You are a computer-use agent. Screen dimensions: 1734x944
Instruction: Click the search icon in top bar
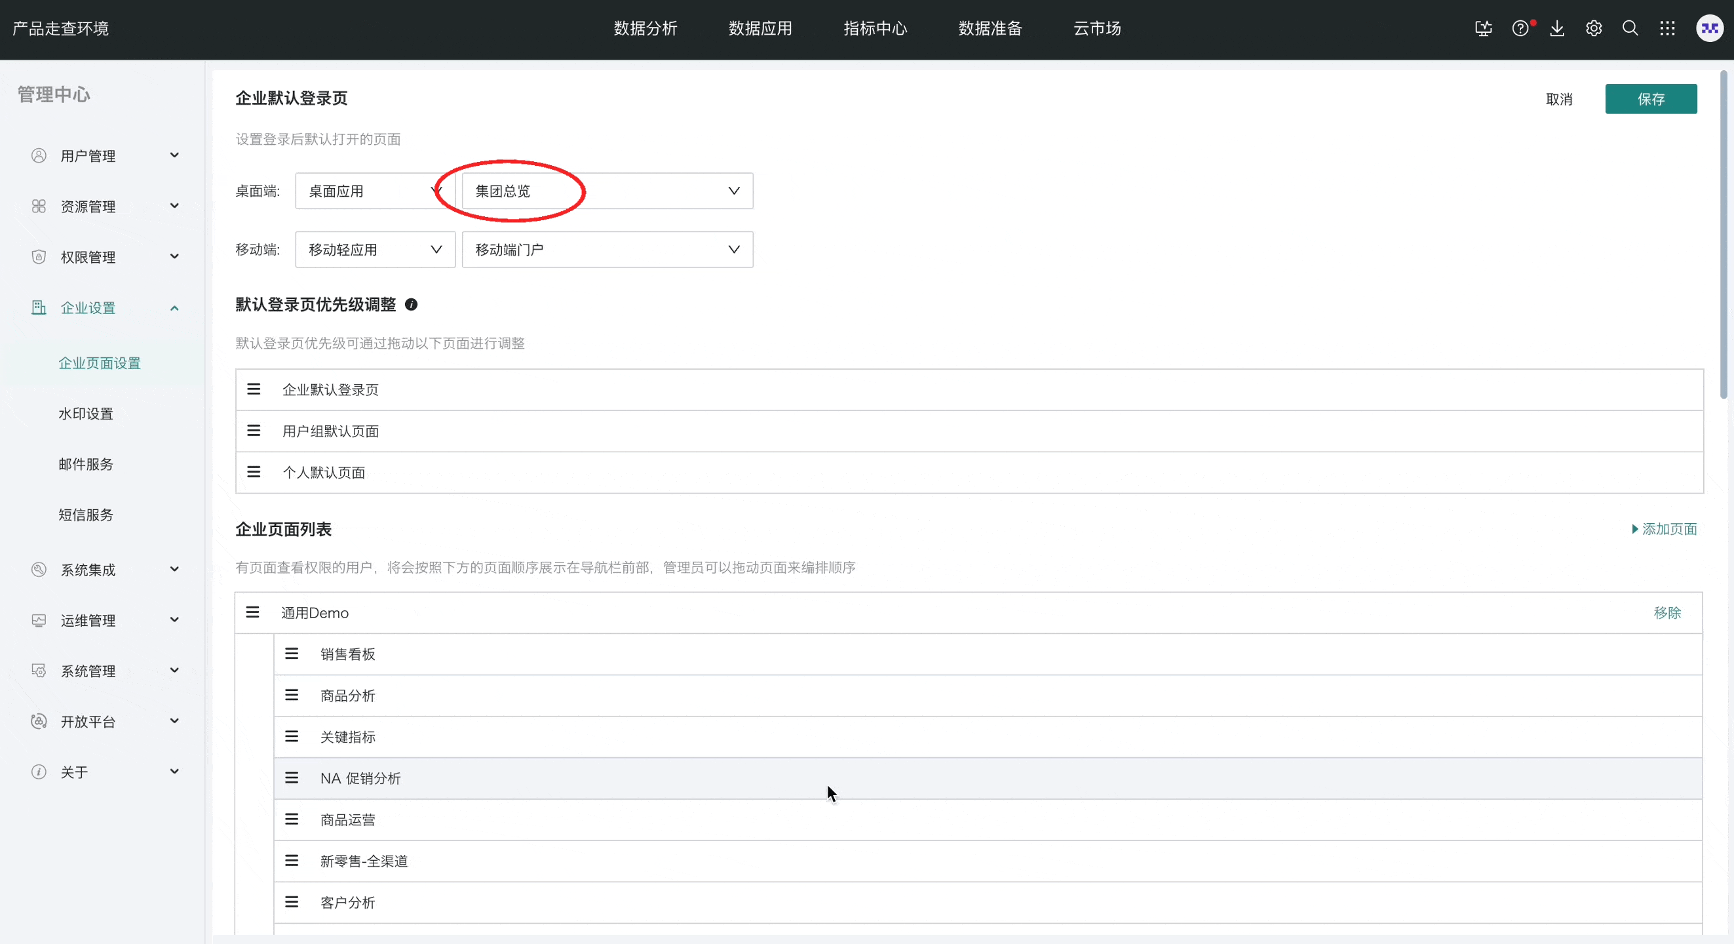1629,28
